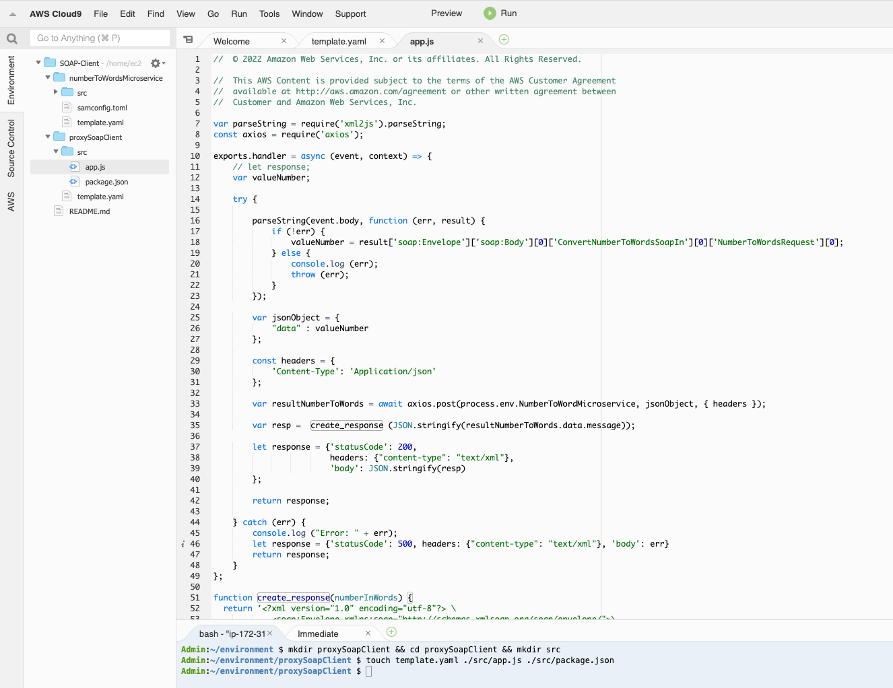Close the app.js editor tab

tap(480, 41)
